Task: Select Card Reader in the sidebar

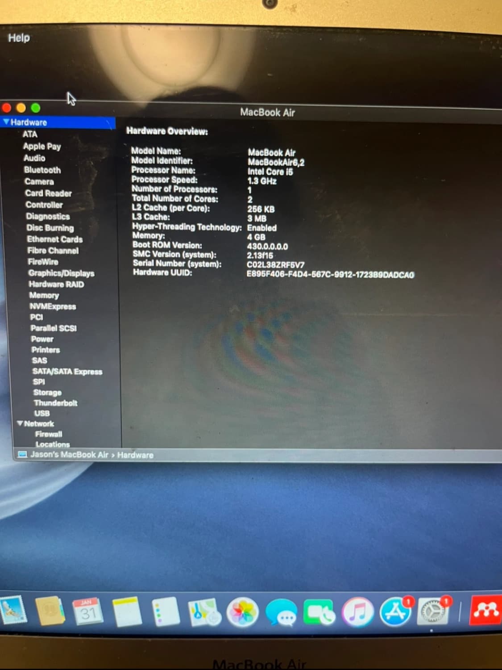Action: pyautogui.click(x=48, y=193)
